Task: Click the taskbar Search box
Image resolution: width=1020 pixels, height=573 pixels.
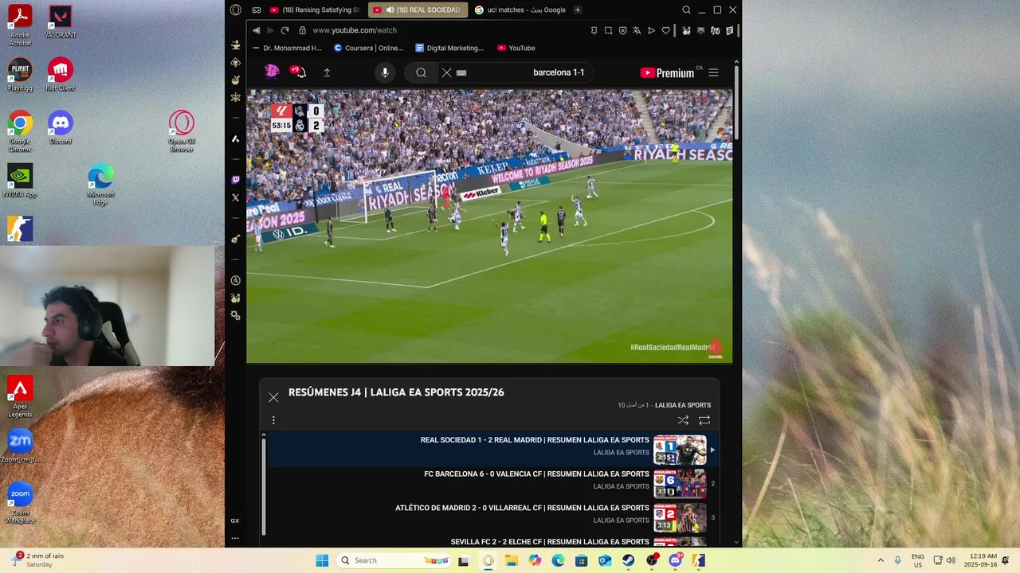Action: click(394, 560)
